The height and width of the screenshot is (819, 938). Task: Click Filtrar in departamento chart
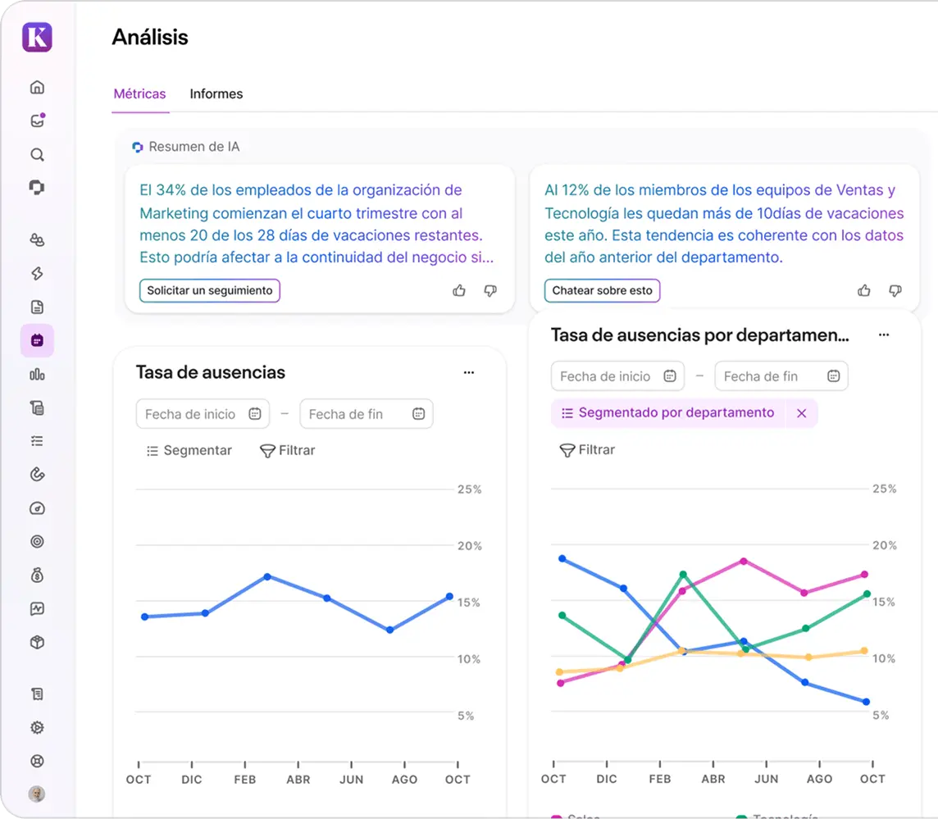587,450
